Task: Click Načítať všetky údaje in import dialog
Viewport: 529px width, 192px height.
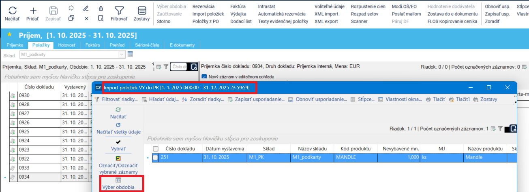Action: tap(118, 129)
